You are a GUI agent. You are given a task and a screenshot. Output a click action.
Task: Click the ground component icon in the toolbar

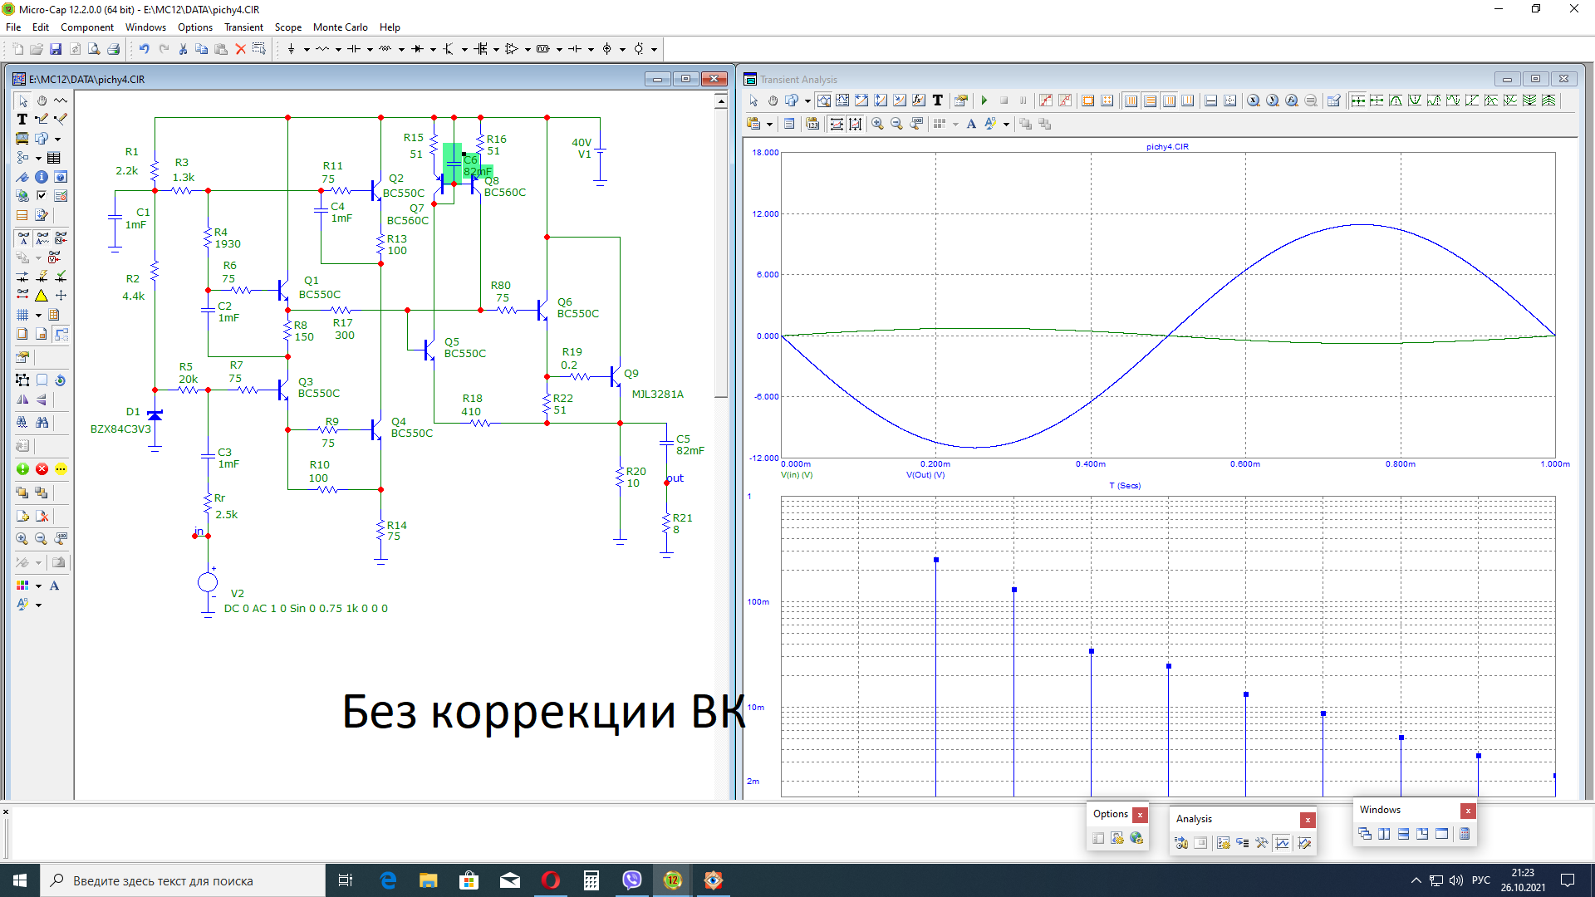(x=291, y=49)
